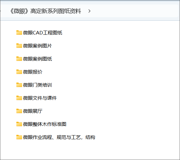The width and height of the screenshot is (180, 160).
Task: Click the folder icon of 微眼作业流程、规范与工艺，结构
Action: [19, 137]
